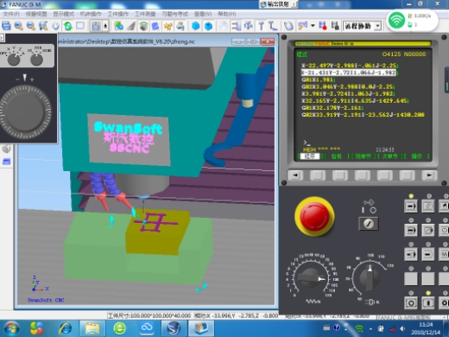Toggle the top-left lit mode button on panel
Screen dimensions: 449x337
click(x=411, y=207)
